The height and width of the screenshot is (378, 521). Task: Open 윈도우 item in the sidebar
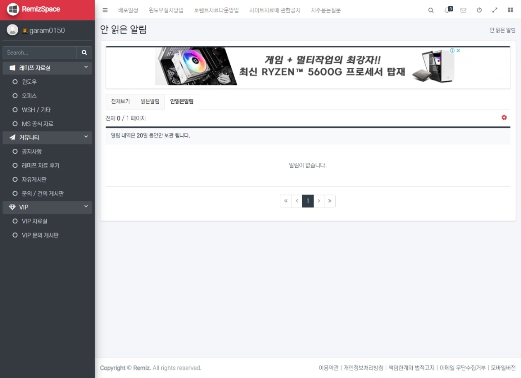(29, 82)
